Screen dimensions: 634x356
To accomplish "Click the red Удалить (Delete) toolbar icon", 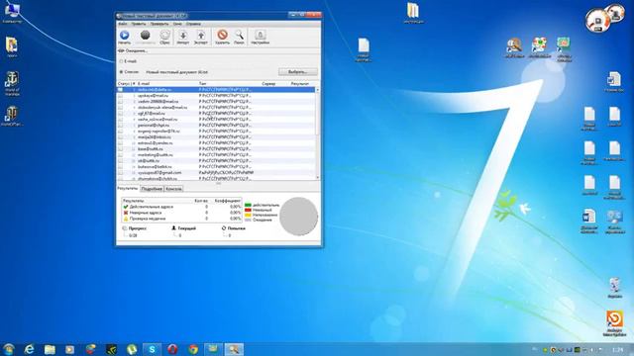I will click(x=222, y=37).
